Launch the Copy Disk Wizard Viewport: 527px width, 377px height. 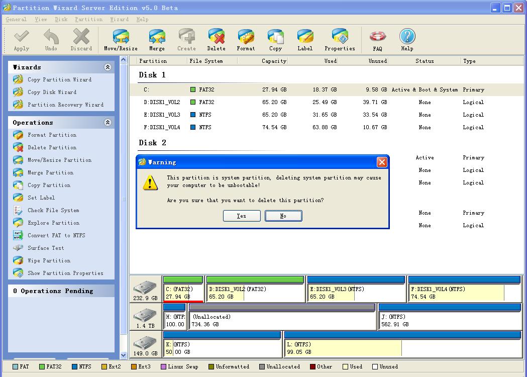52,92
